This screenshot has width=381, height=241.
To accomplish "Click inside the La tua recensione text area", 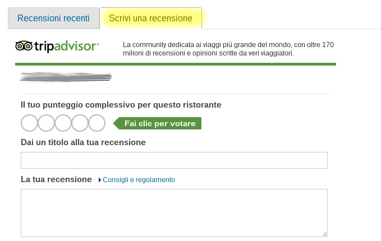I will coord(174,212).
